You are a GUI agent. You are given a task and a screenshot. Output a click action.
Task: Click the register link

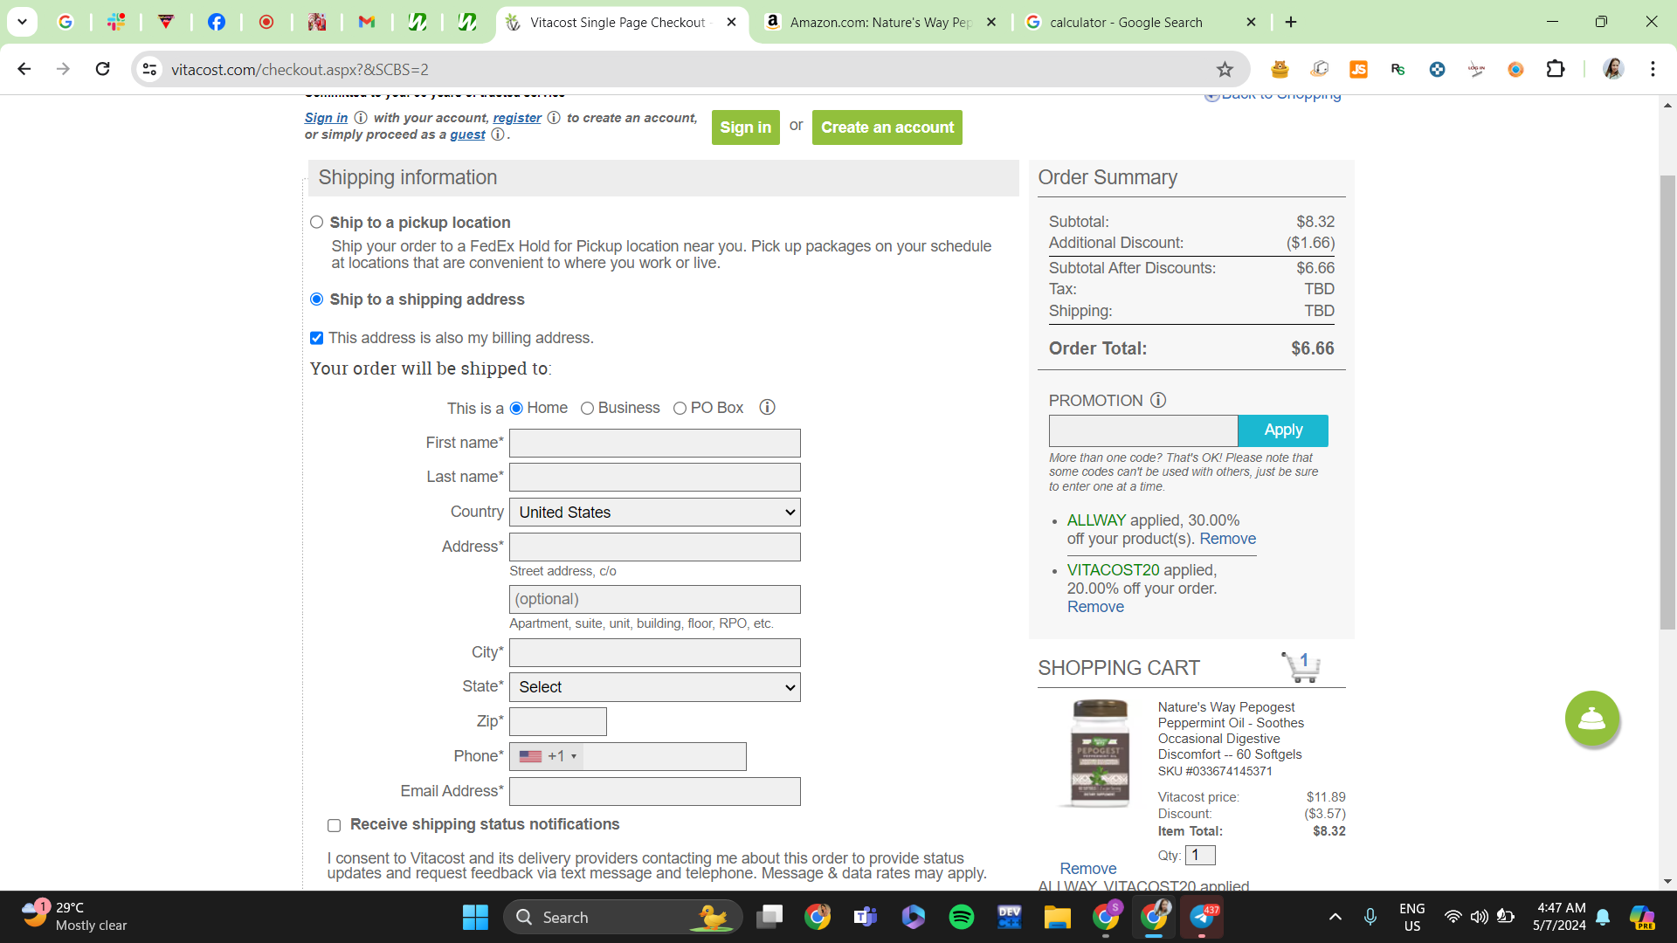[517, 118]
